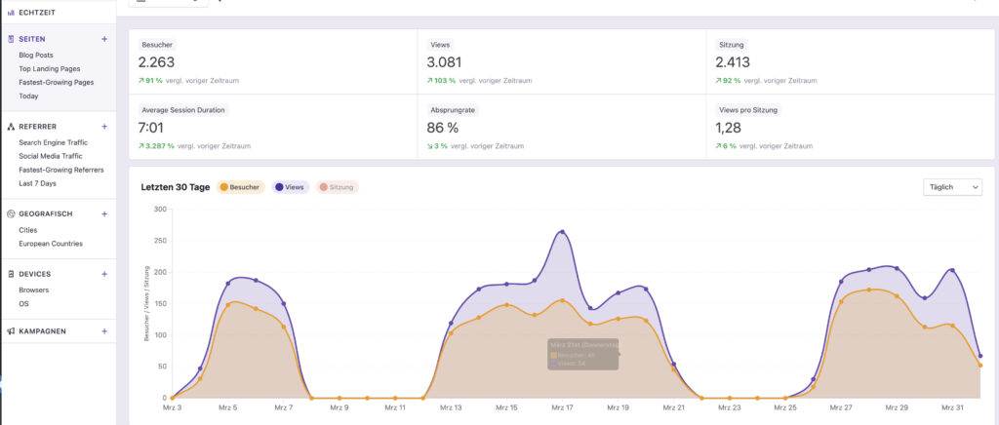Click plus icon next to Seiten
The height and width of the screenshot is (425, 999).
coord(104,39)
